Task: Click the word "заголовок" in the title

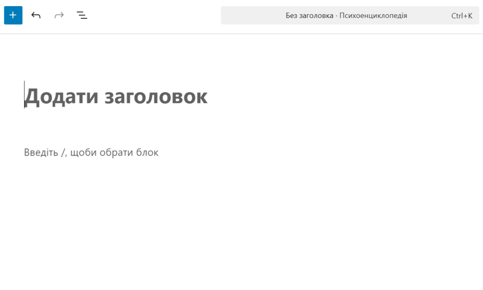Action: (x=156, y=96)
